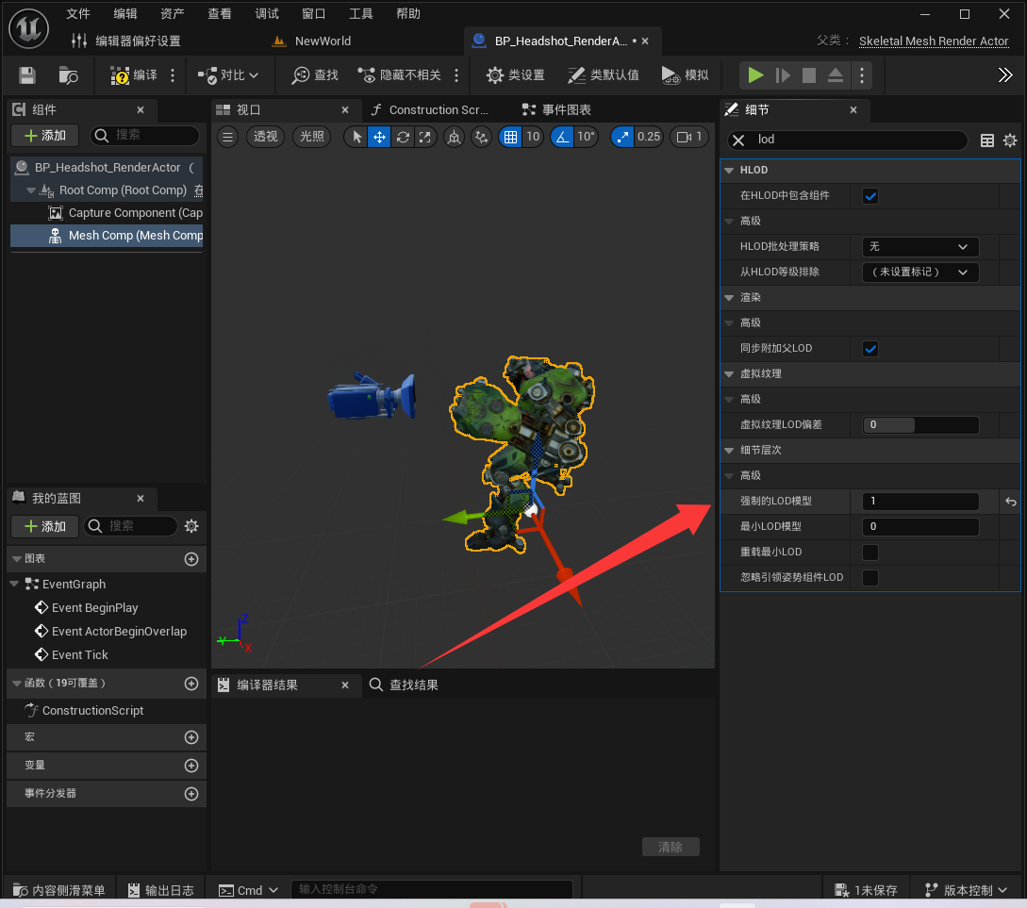Collapse the Root Comp tree node

pyautogui.click(x=31, y=190)
